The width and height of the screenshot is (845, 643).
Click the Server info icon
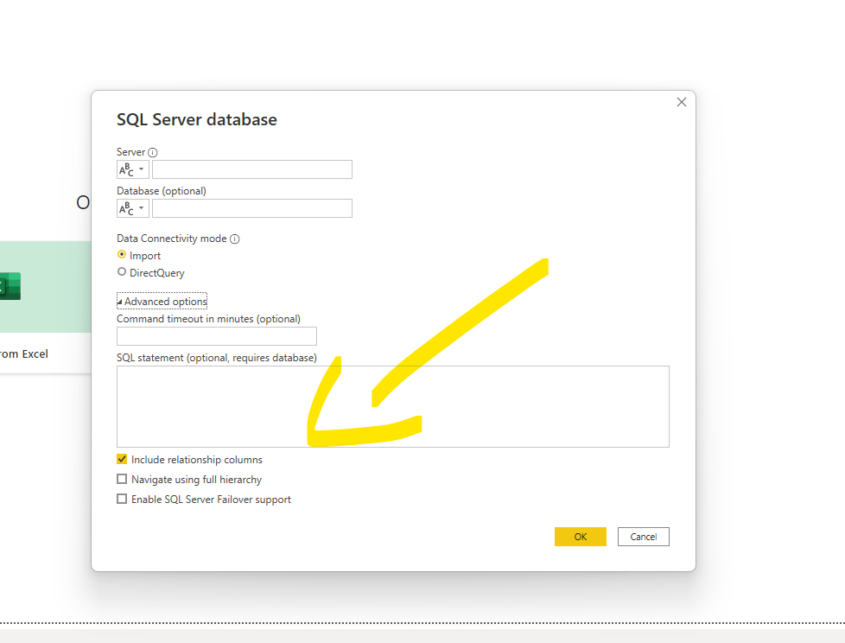click(153, 152)
